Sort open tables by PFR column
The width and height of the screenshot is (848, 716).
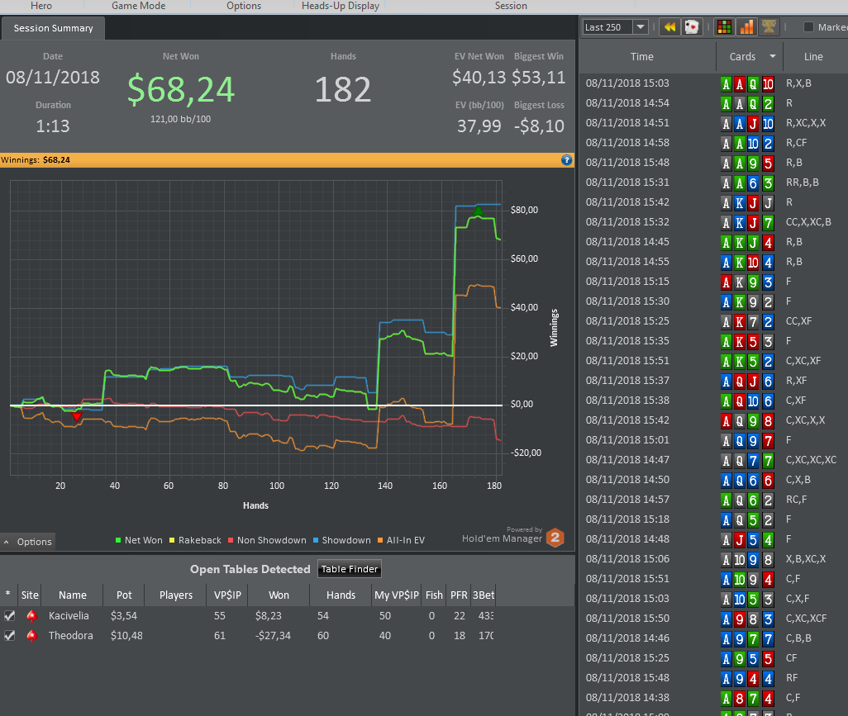click(x=459, y=595)
